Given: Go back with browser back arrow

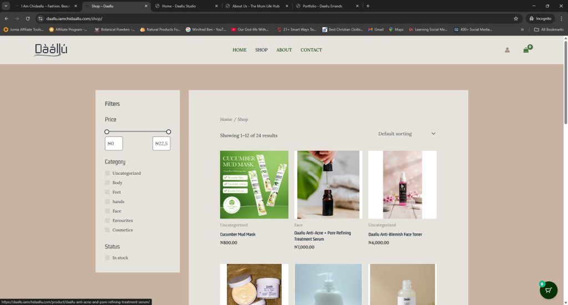Looking at the screenshot, I should (7, 18).
